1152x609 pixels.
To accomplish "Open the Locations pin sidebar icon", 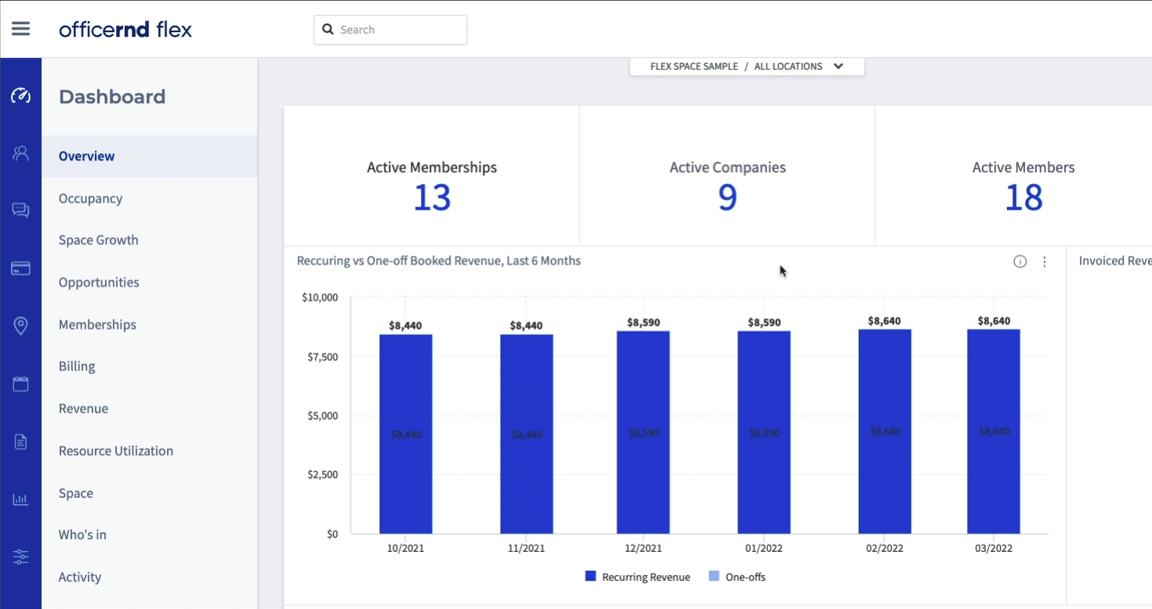I will pos(20,326).
